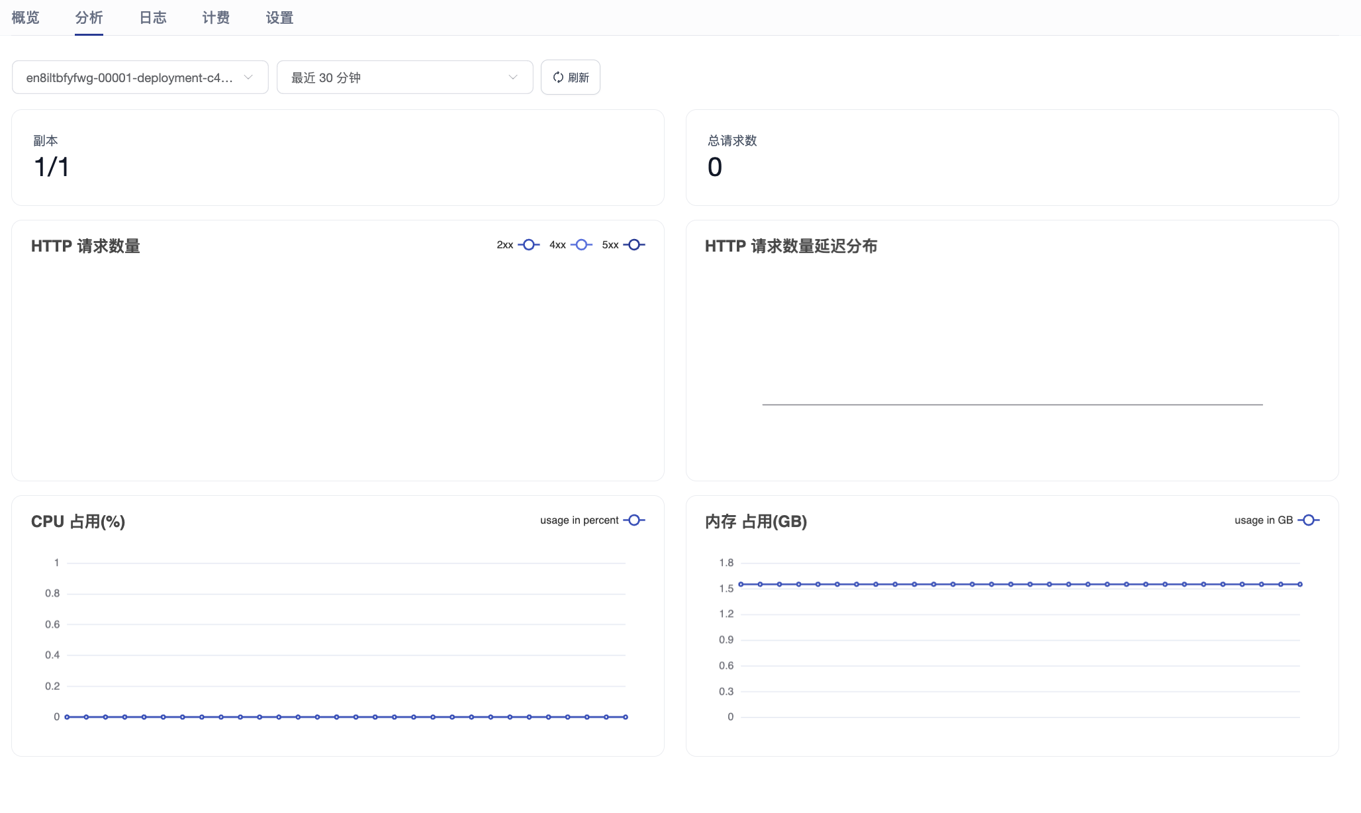This screenshot has width=1361, height=813.
Task: Select the 分析 tab
Action: pos(89,18)
